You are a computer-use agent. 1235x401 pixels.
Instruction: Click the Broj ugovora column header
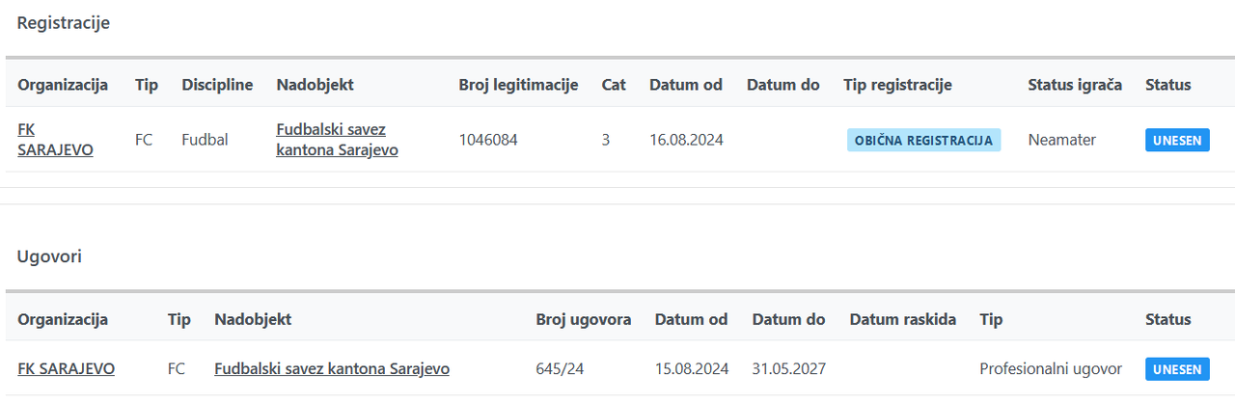(584, 319)
